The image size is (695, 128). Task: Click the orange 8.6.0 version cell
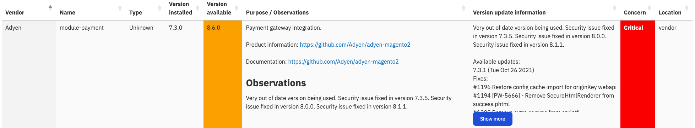coord(223,74)
